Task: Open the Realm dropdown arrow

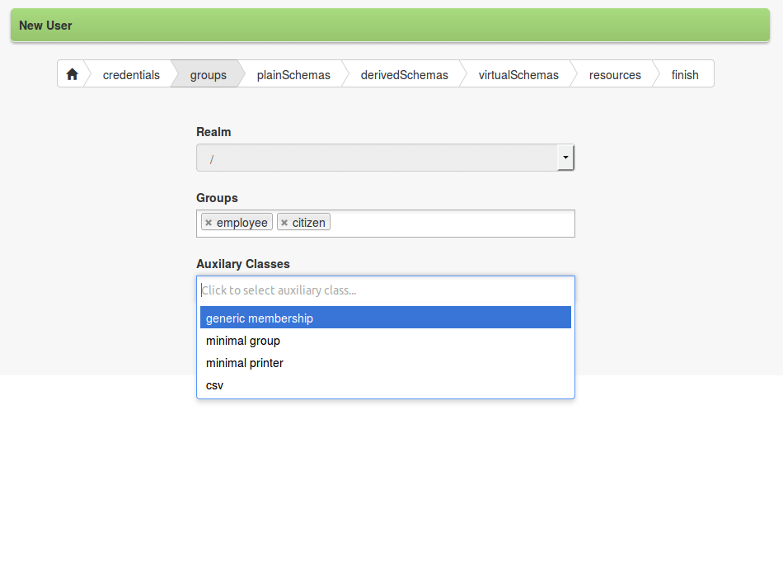Action: (x=565, y=158)
